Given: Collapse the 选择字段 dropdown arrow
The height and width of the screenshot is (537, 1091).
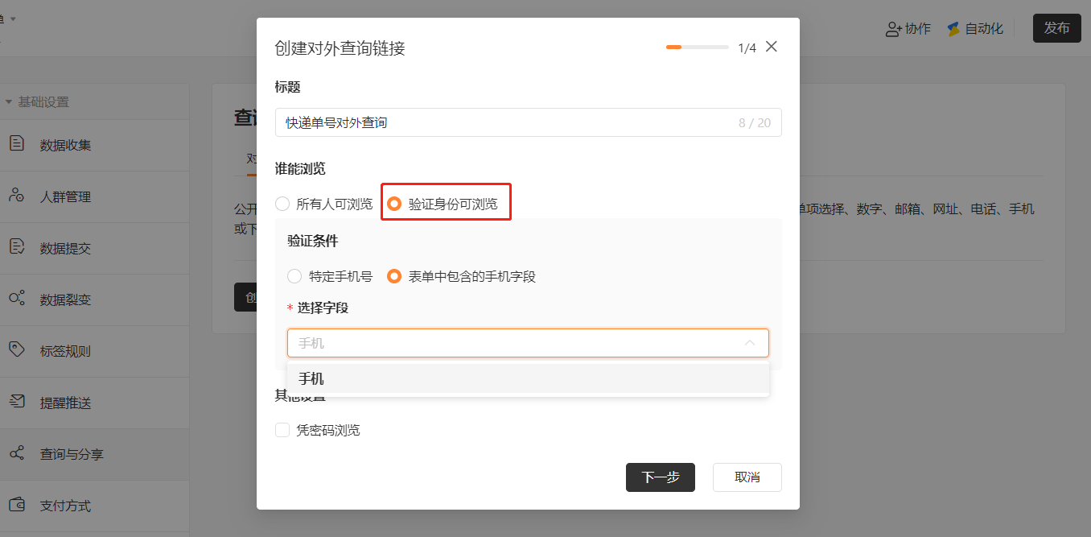Looking at the screenshot, I should pyautogui.click(x=750, y=343).
